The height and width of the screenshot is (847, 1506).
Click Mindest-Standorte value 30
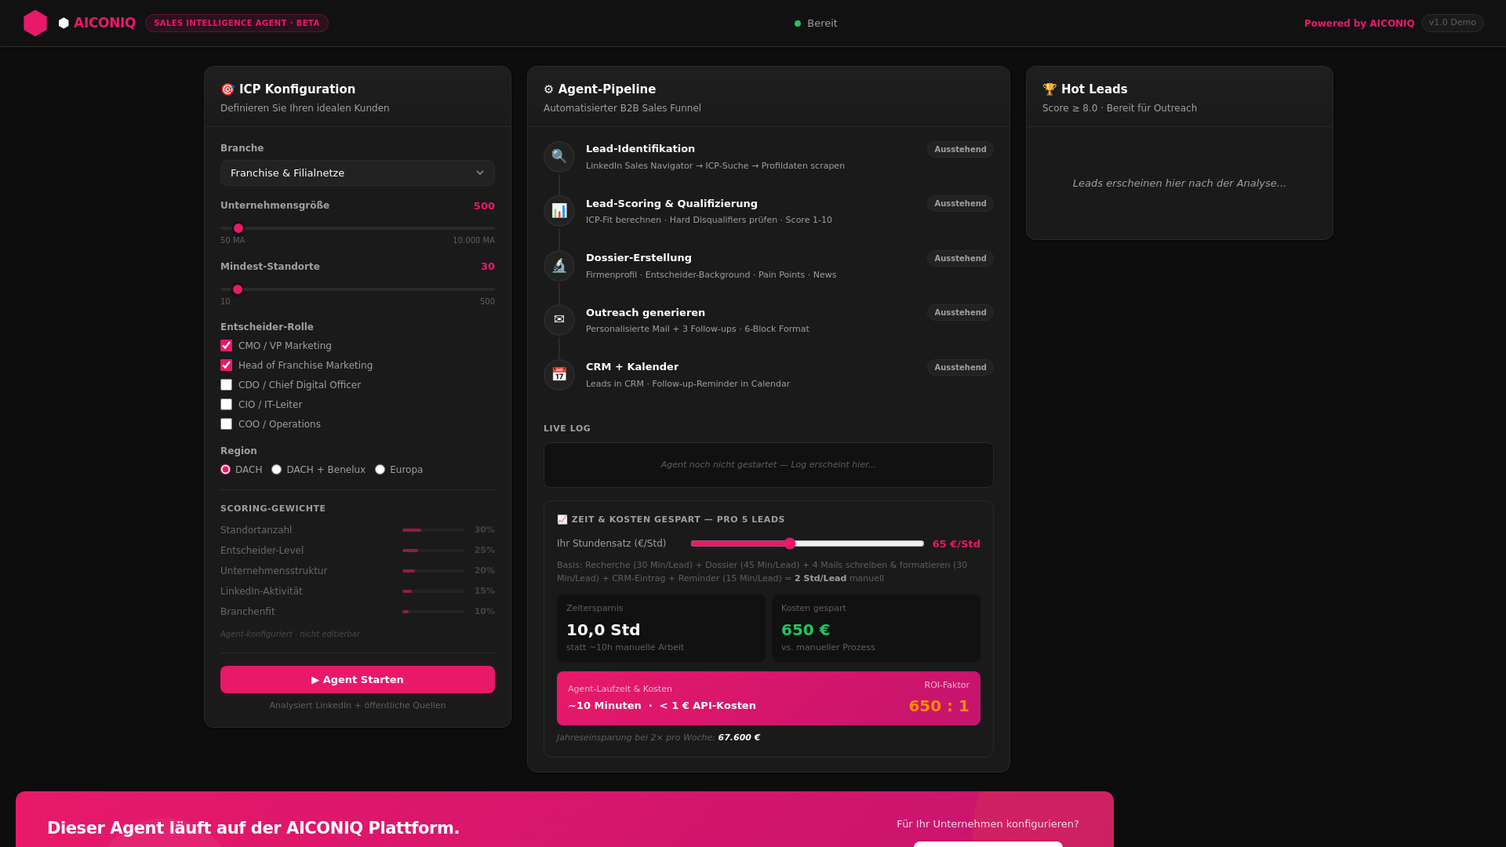coord(488,267)
